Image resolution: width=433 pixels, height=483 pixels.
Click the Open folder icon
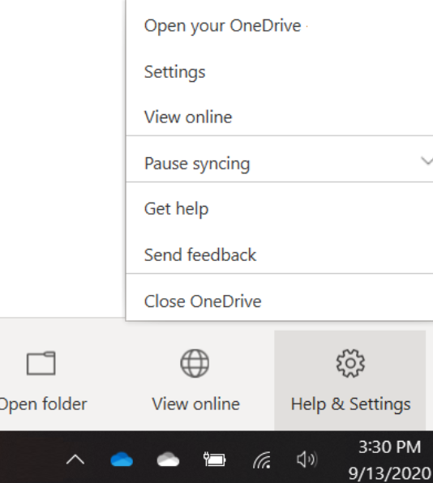[x=41, y=363]
